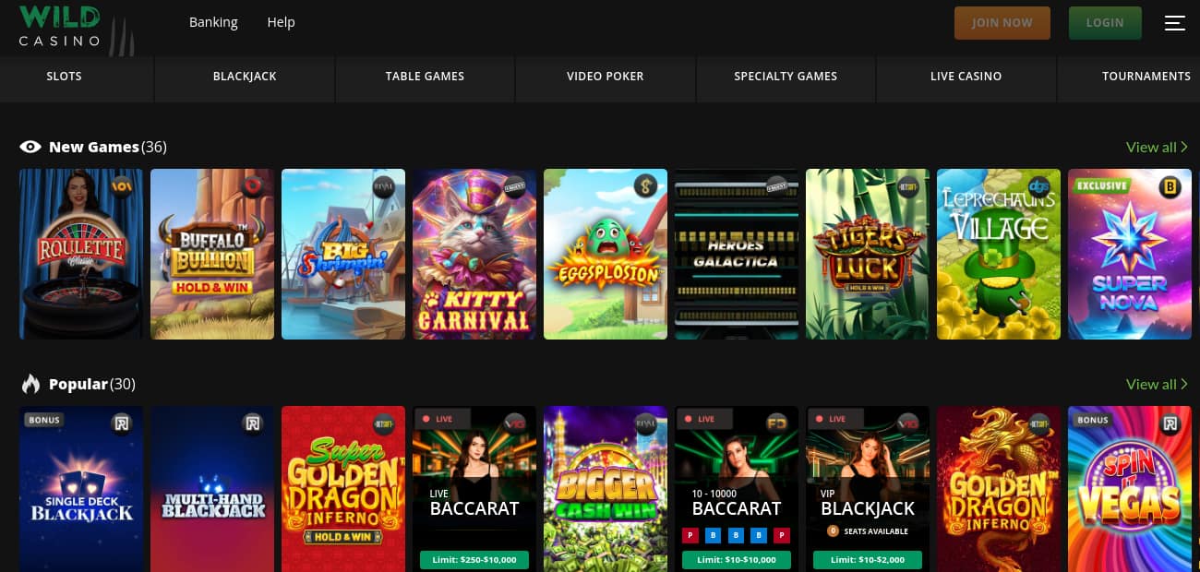Click provider badge on Eggsplosion thumbnail
This screenshot has height=572, width=1200.
click(644, 185)
